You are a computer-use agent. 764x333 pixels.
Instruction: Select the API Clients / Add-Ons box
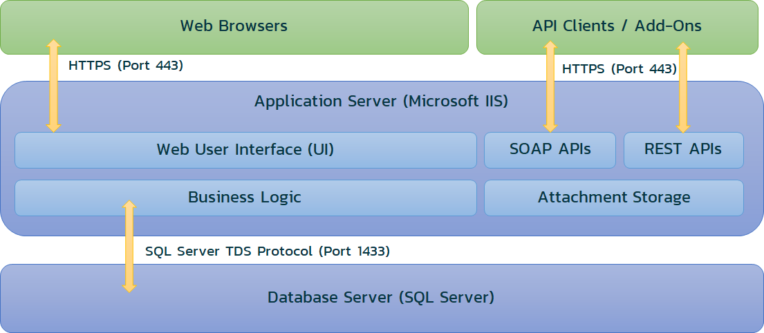click(617, 26)
